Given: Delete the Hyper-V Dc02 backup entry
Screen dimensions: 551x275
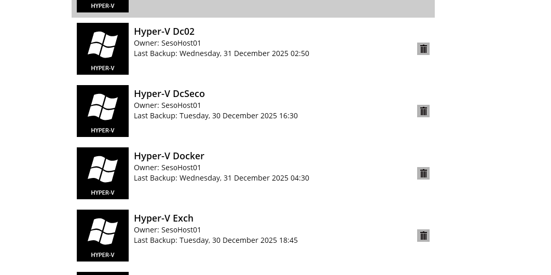Looking at the screenshot, I should [x=423, y=49].
